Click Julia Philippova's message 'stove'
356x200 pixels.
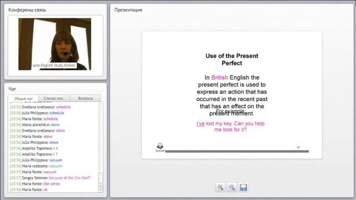tap(54, 142)
